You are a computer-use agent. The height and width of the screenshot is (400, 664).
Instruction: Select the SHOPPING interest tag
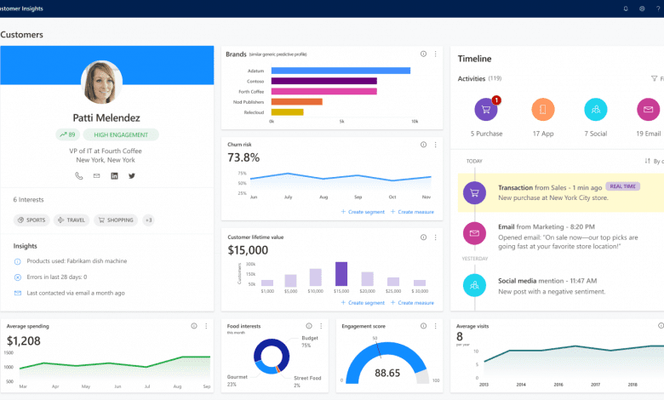pyautogui.click(x=116, y=220)
